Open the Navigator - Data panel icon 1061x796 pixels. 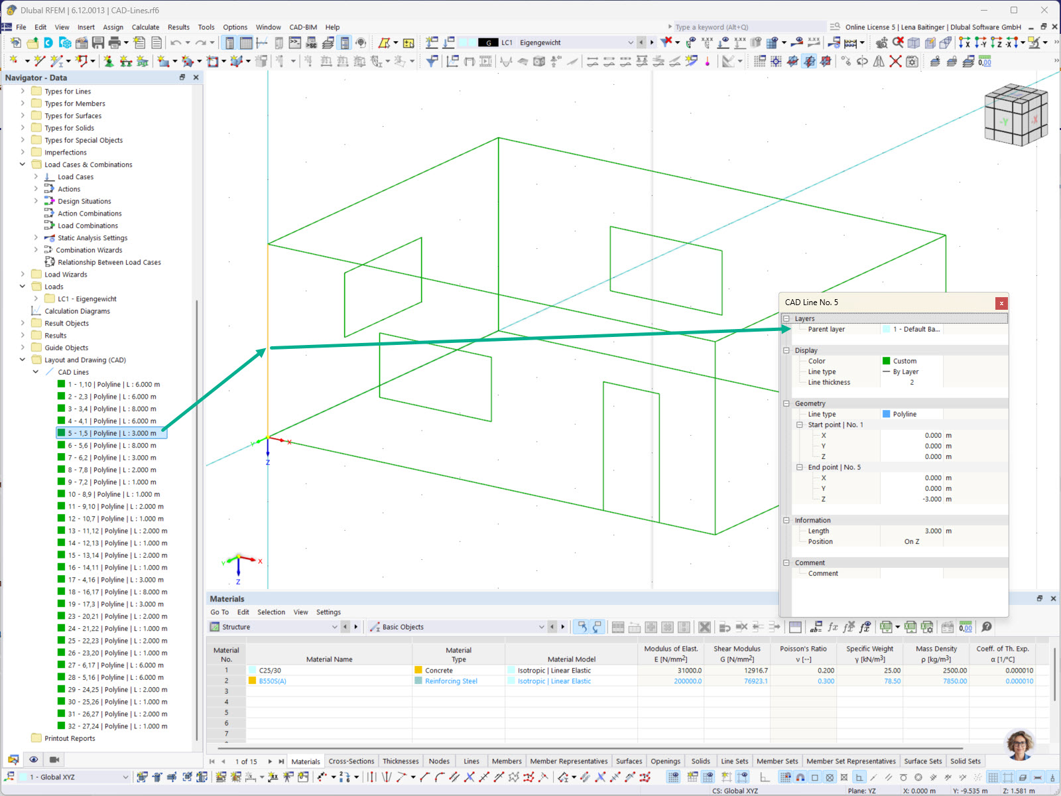[x=12, y=760]
